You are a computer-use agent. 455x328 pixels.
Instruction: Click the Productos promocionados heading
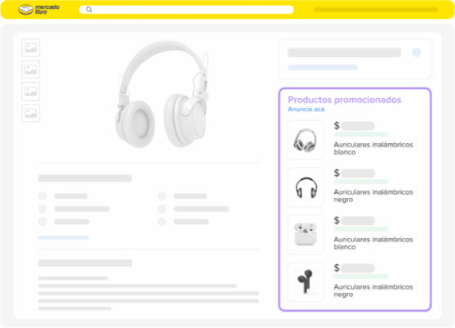tap(345, 100)
